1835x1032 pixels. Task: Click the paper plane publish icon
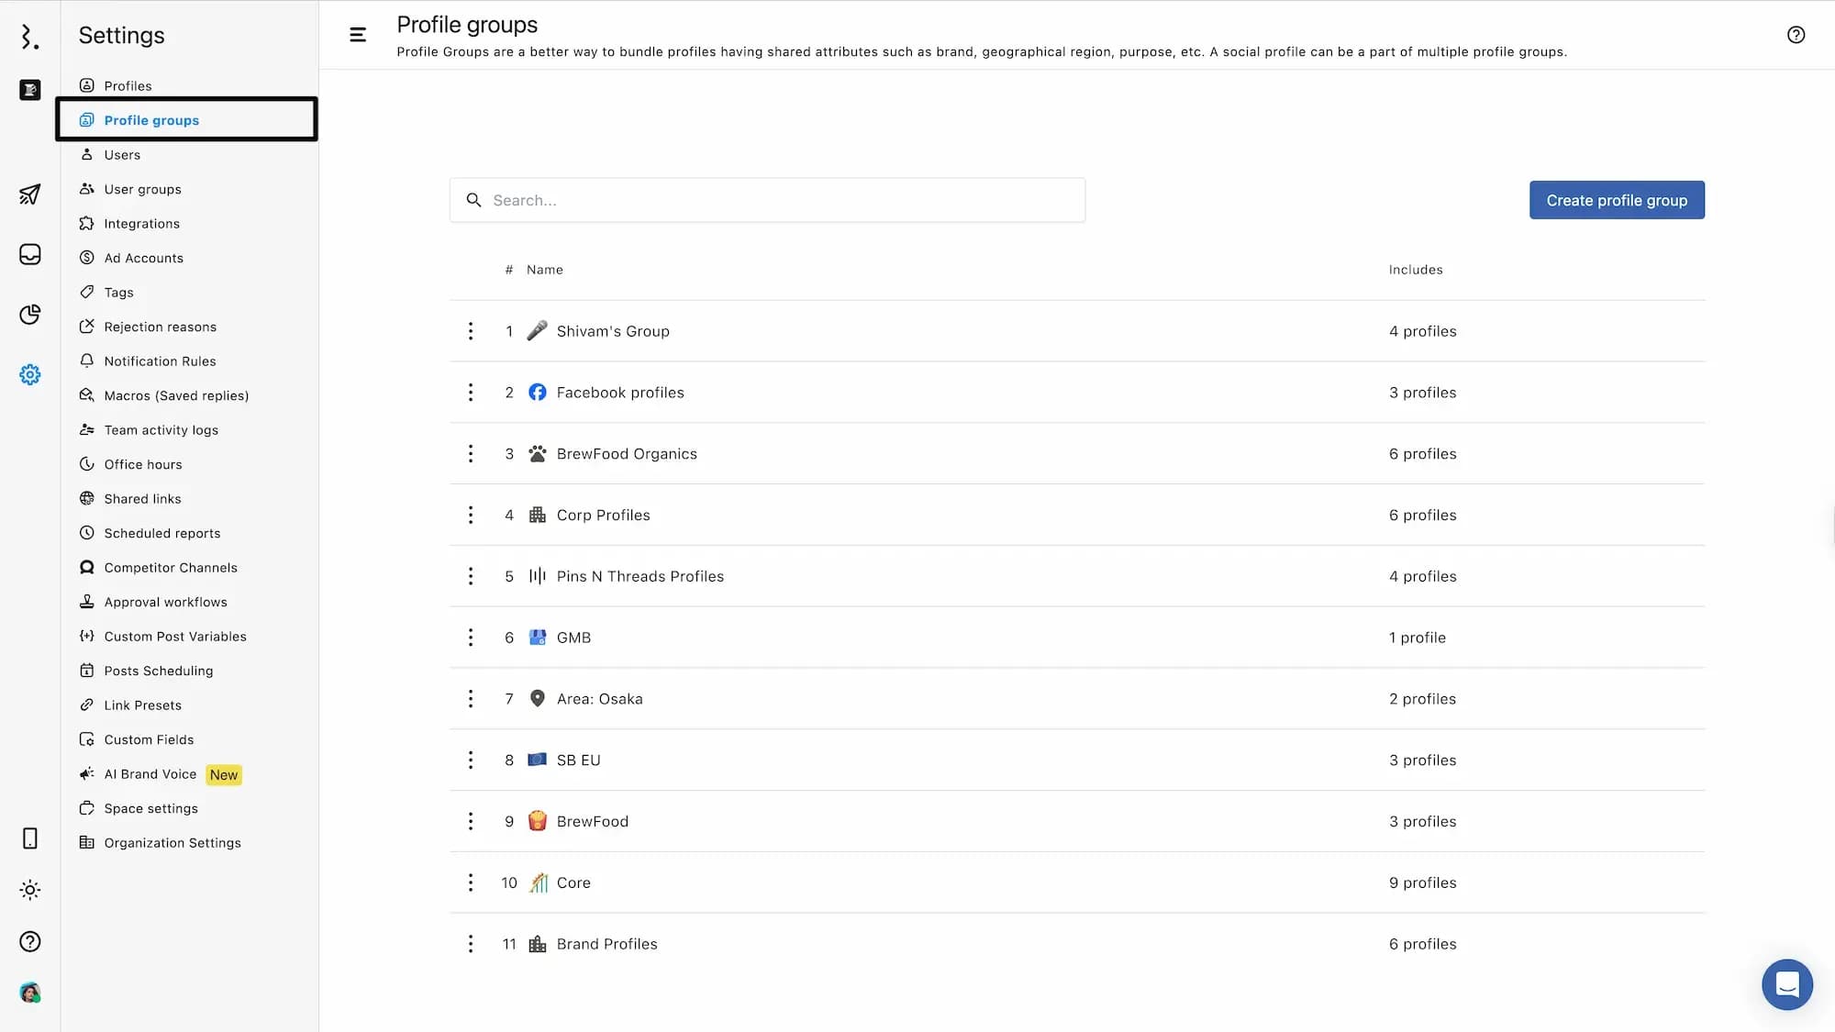pyautogui.click(x=29, y=194)
